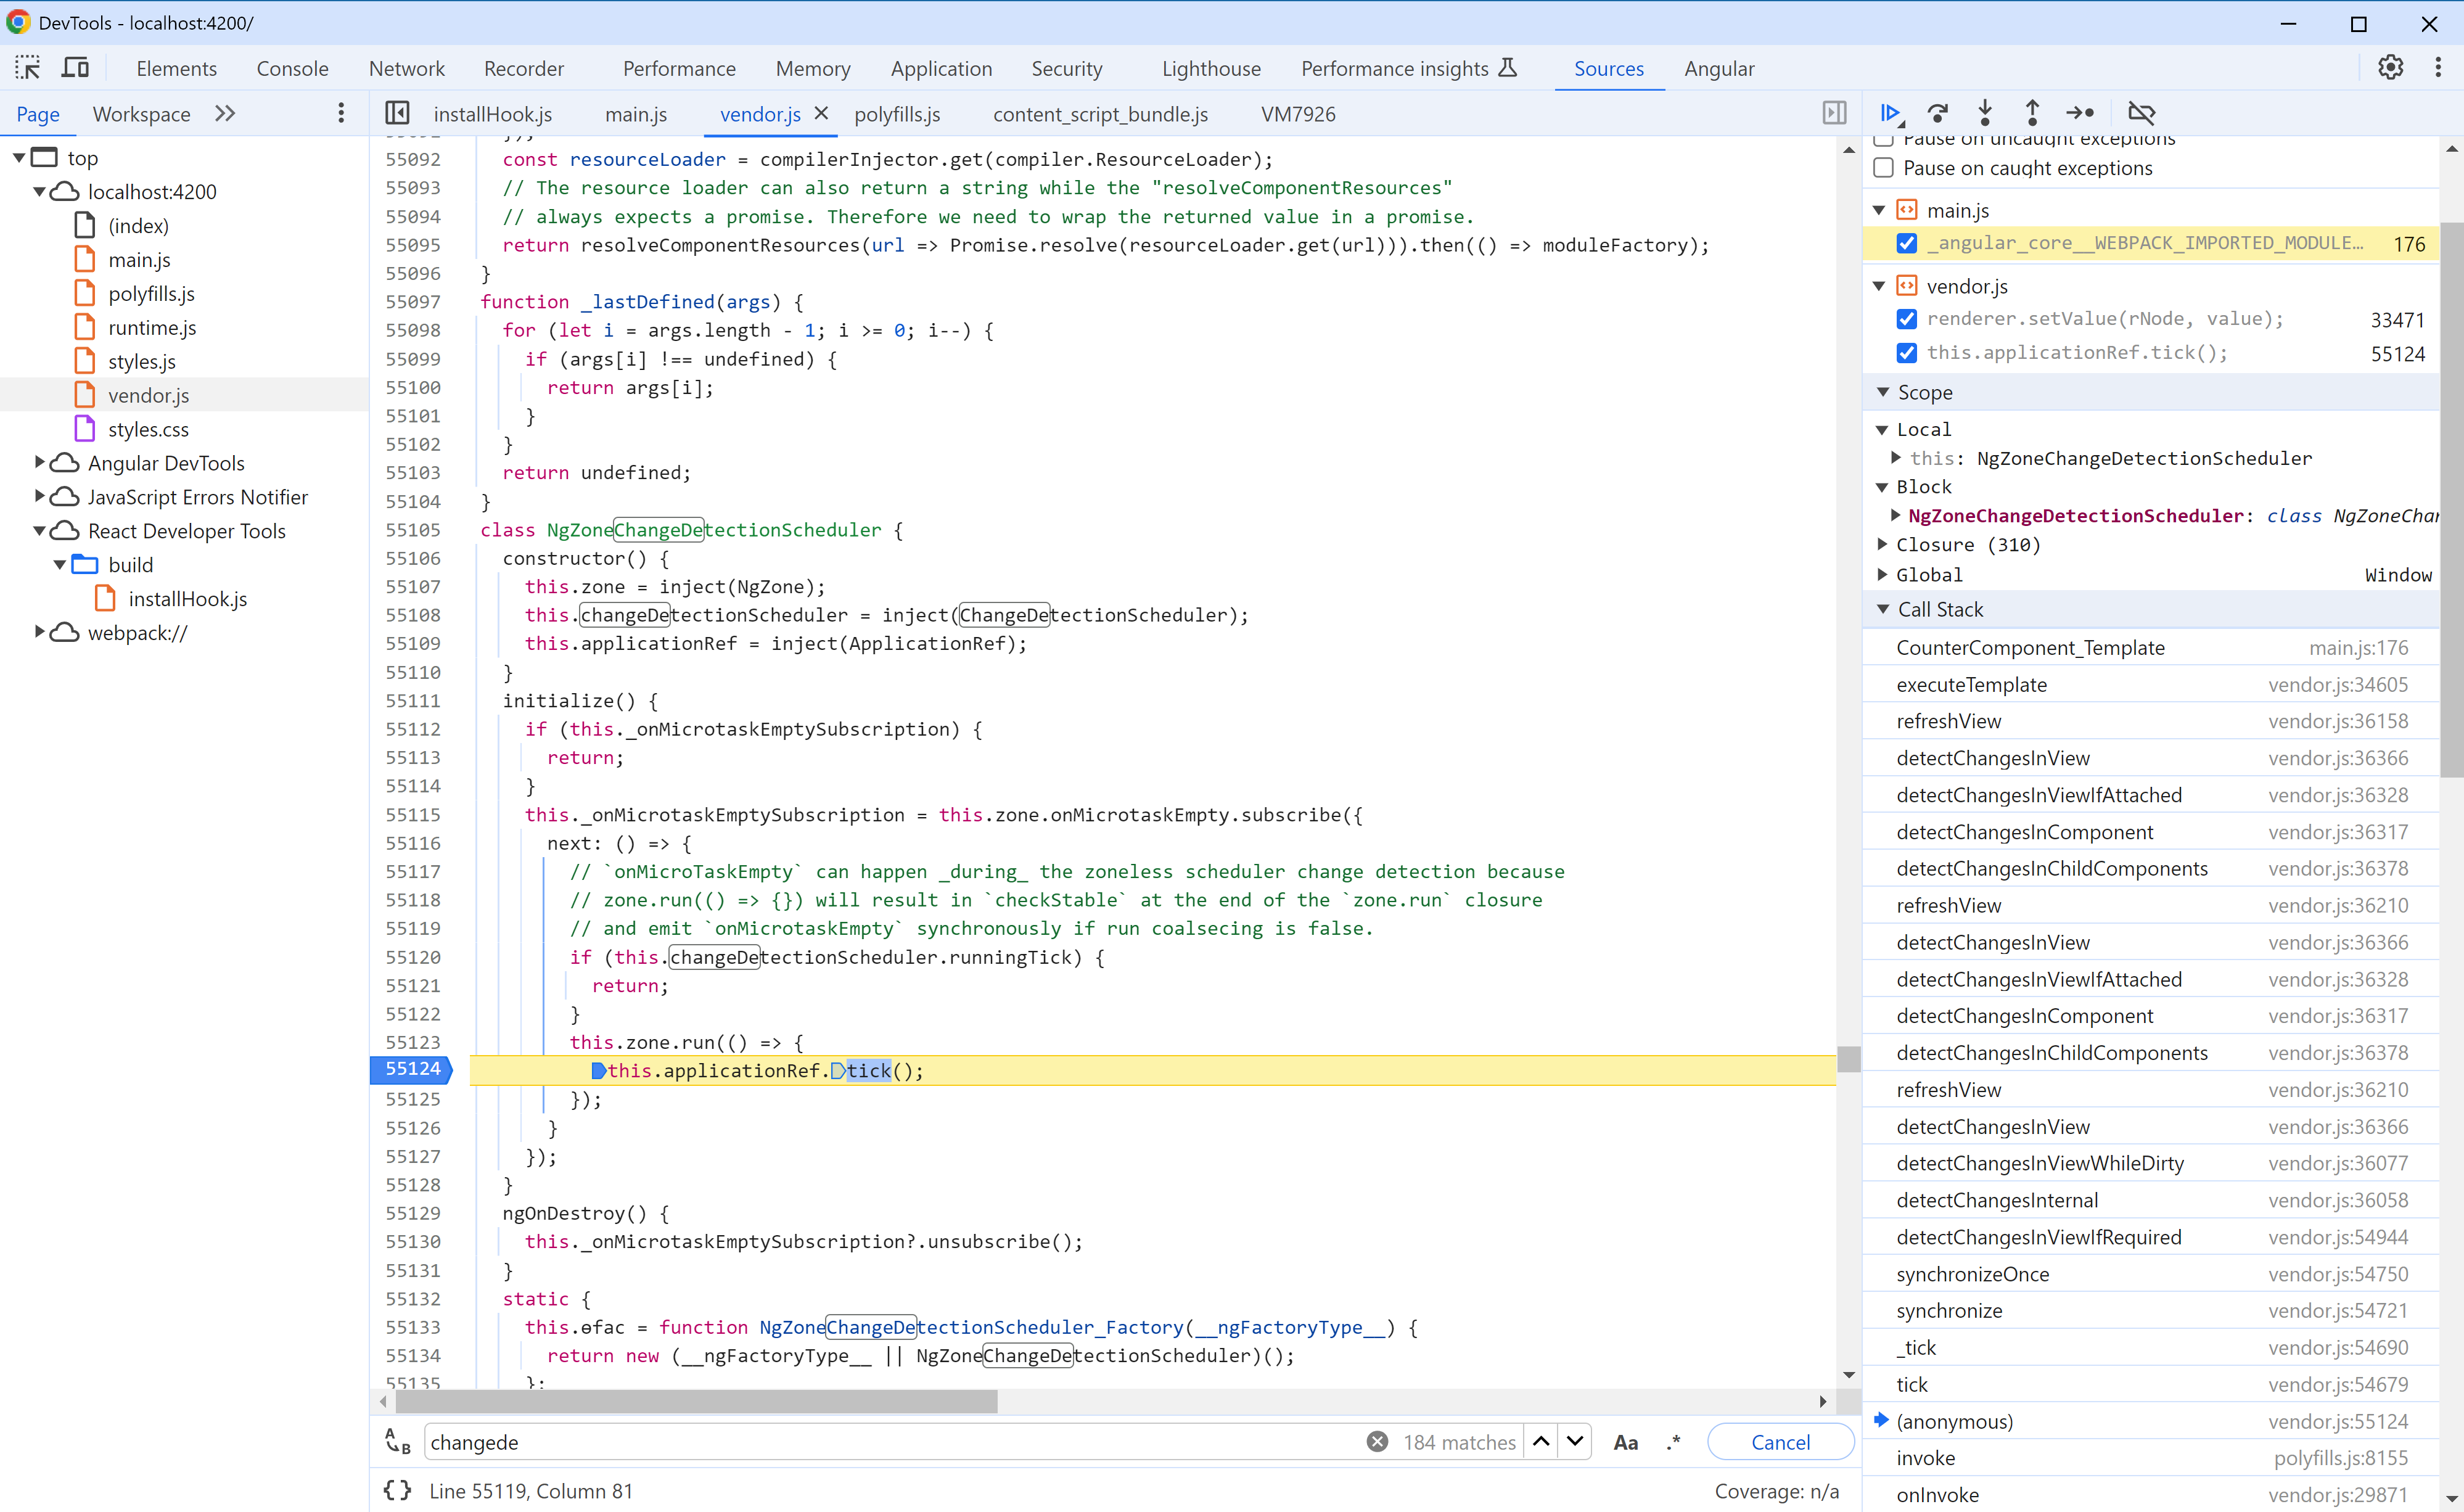Select the (anonymous) call stack frame
Image resolution: width=2464 pixels, height=1512 pixels.
[2151, 1421]
